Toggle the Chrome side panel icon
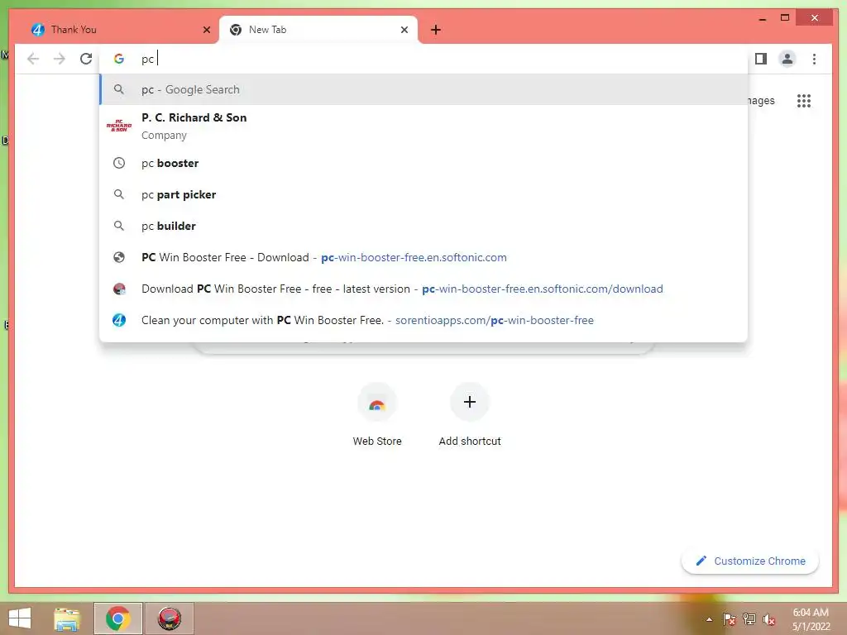Screen dimensions: 847x635 click(x=761, y=59)
